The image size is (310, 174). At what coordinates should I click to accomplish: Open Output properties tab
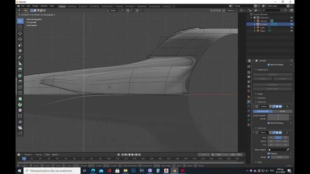tap(248, 77)
